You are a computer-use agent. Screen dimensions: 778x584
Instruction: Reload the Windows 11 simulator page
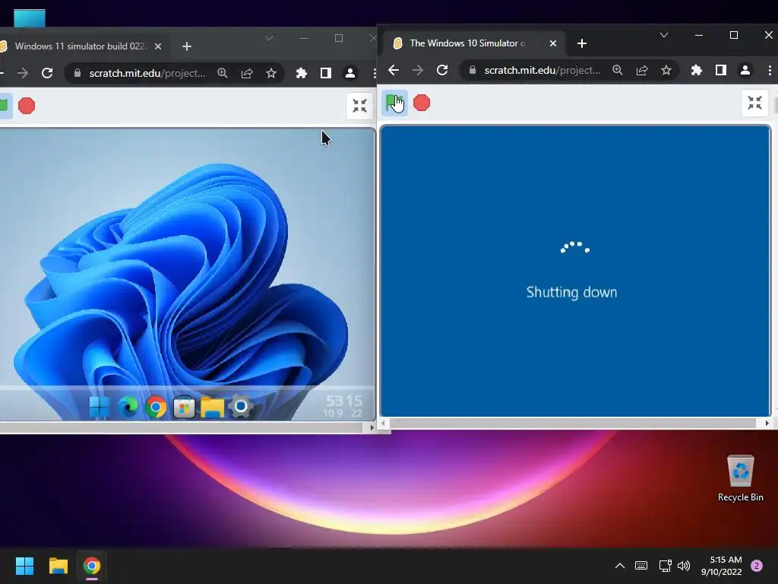(x=47, y=73)
